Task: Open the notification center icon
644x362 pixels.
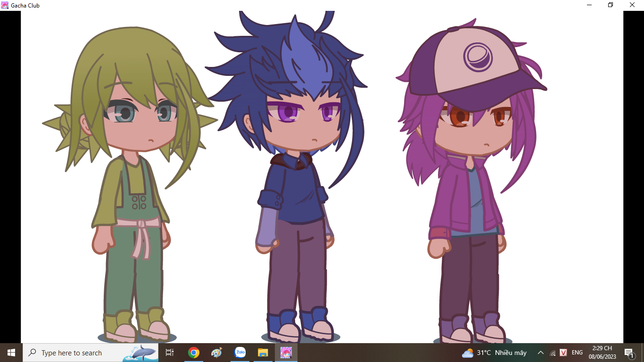Action: coord(629,353)
